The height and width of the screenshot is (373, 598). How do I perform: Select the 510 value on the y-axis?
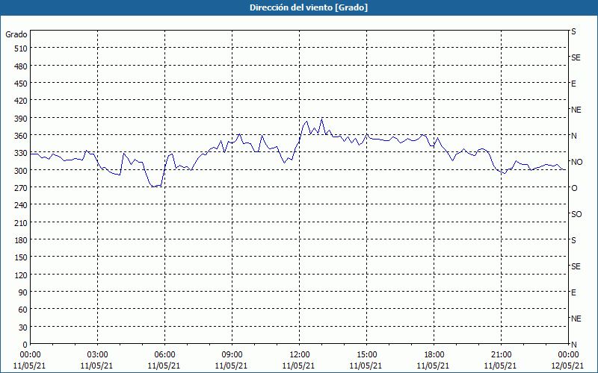pyautogui.click(x=21, y=48)
